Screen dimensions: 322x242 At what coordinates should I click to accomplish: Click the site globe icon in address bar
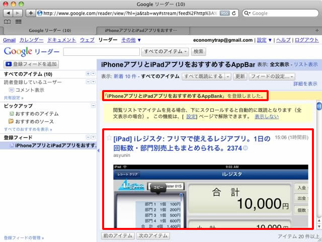coord(40,13)
